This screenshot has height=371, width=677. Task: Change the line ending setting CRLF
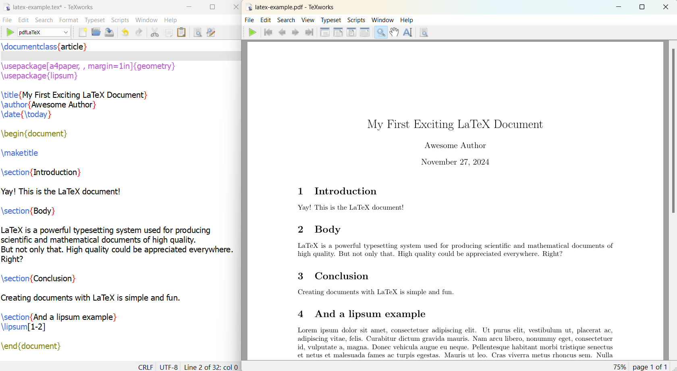pos(145,367)
